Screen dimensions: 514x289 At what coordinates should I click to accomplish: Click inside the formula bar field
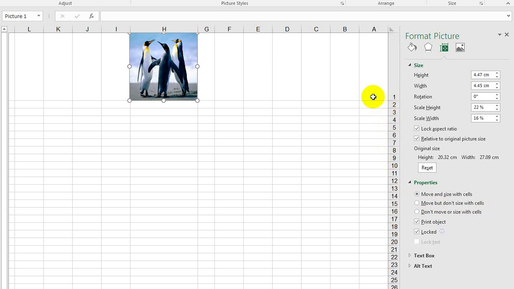[303, 16]
